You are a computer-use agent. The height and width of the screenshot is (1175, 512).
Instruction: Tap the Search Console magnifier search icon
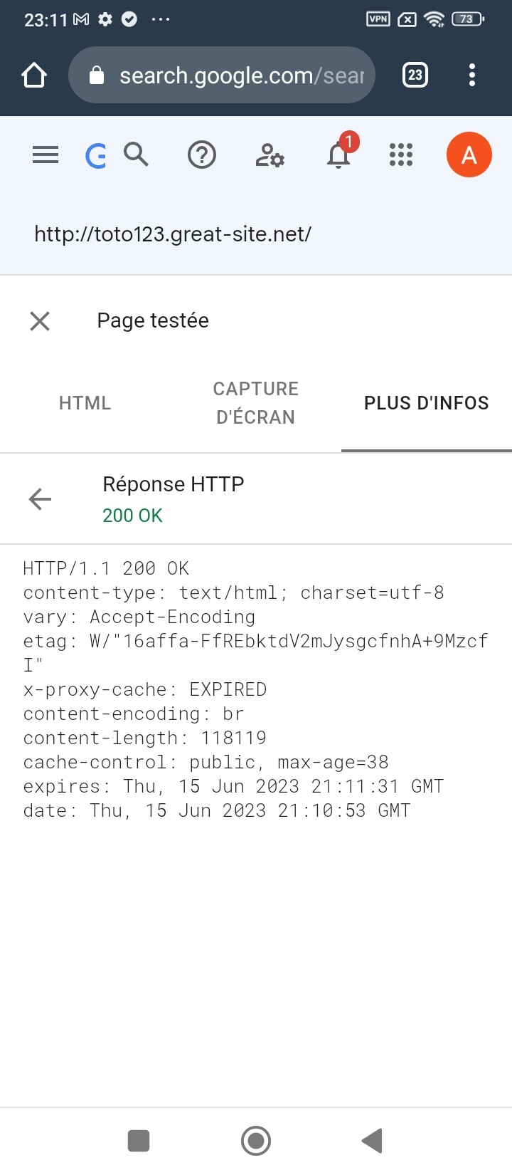tap(136, 155)
